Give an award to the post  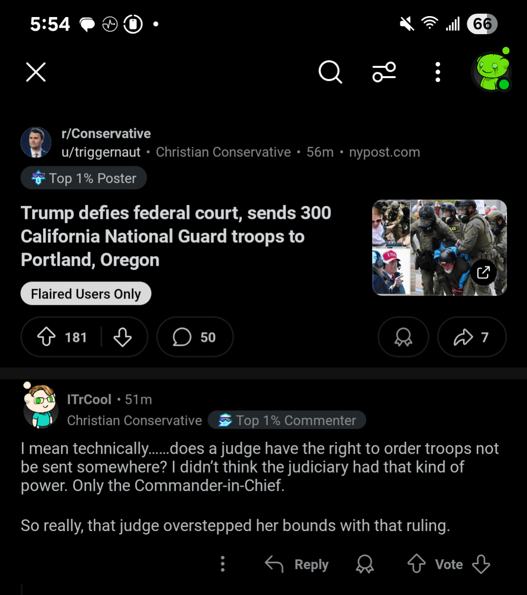(x=403, y=337)
